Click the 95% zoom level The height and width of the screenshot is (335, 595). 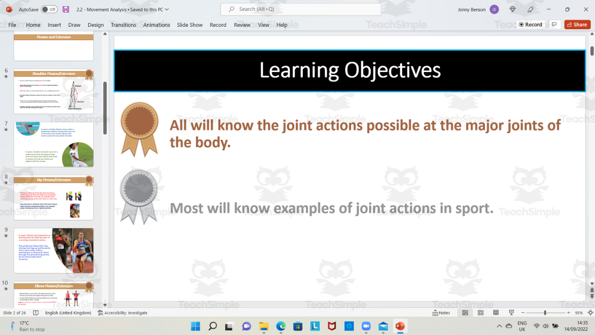(579, 313)
